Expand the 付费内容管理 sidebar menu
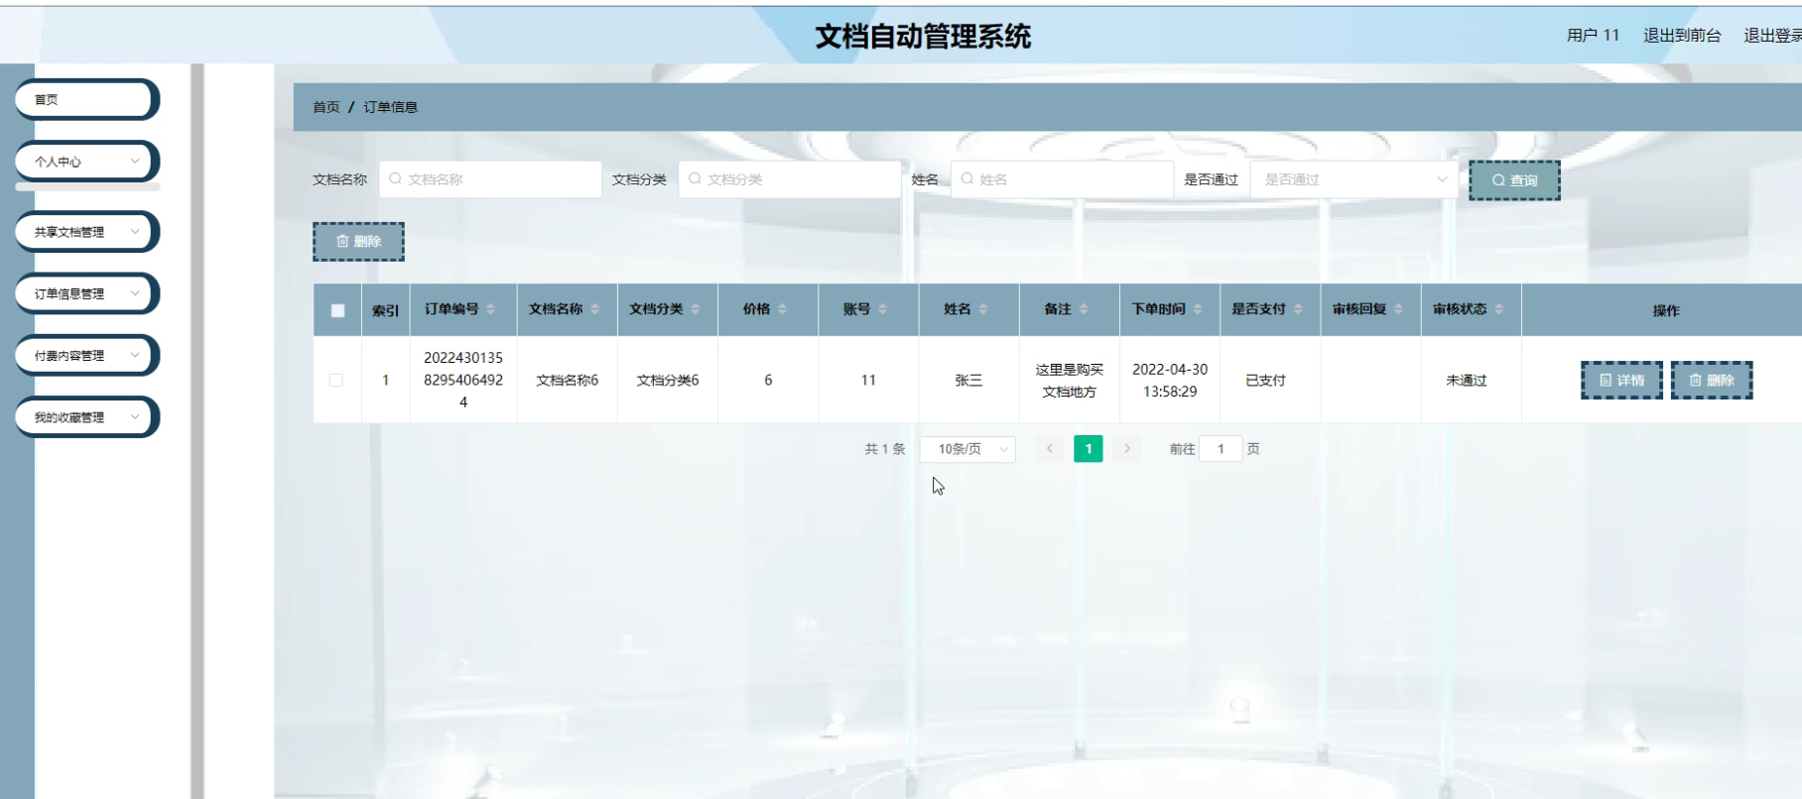 tap(87, 355)
